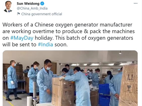Click the fragile glass symbol on center box
The image size is (142, 106).
(x=66, y=92)
